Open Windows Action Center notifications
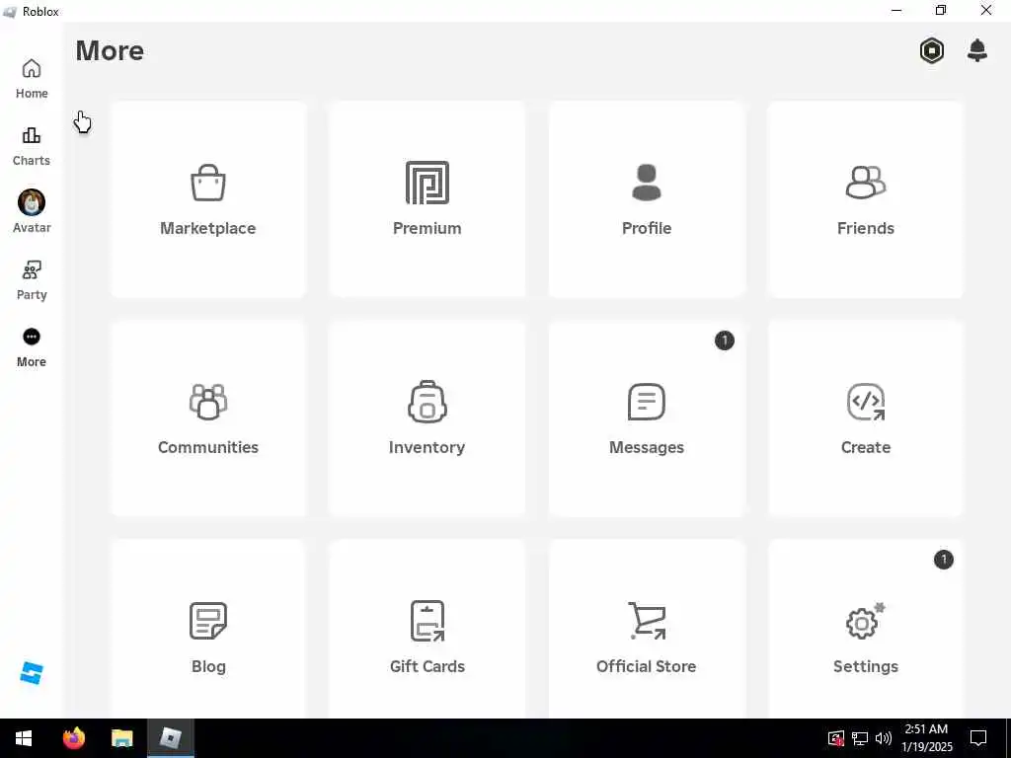 [x=978, y=738]
